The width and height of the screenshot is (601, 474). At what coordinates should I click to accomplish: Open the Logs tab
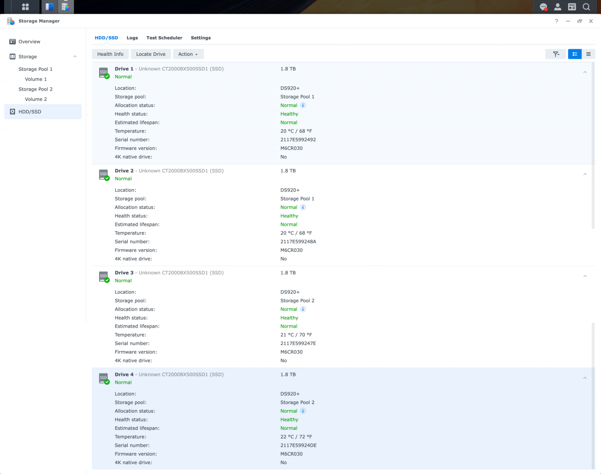coord(132,38)
